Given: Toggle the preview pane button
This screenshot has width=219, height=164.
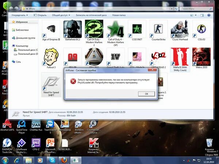Looking at the screenshot, I should pyautogui.click(x=202, y=15).
